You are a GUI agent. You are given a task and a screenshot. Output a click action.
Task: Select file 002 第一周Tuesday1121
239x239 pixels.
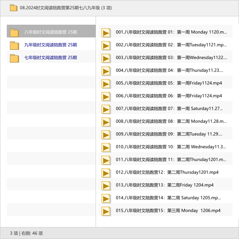pos(171,45)
